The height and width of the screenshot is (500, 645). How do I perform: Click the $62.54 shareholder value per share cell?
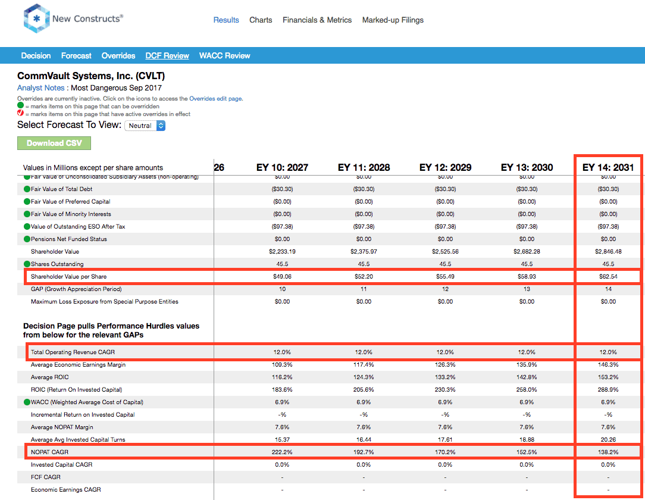click(x=608, y=277)
